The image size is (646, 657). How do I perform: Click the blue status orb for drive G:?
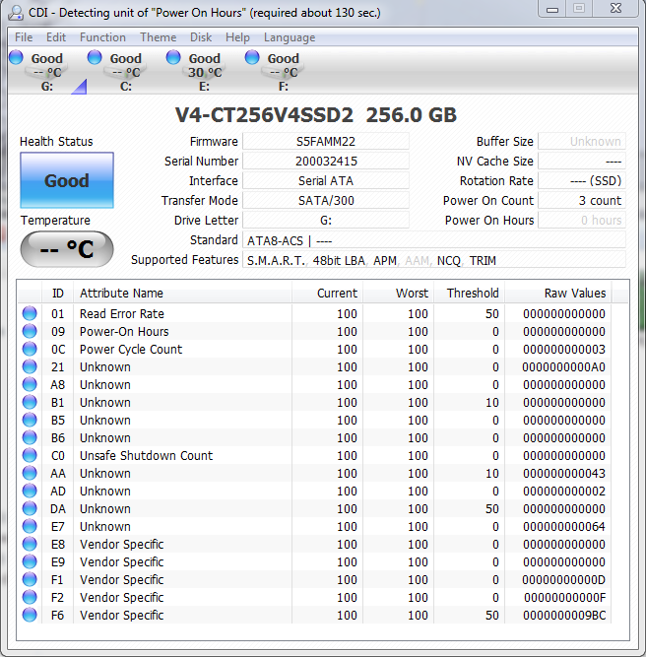(x=16, y=58)
